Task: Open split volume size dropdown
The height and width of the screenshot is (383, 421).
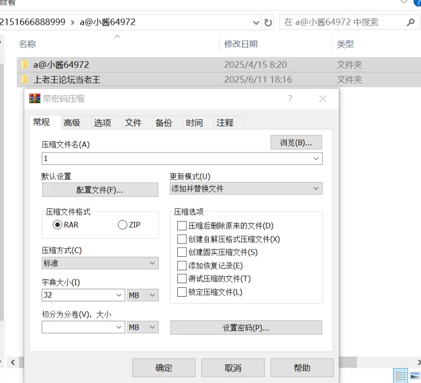Action: (x=119, y=327)
